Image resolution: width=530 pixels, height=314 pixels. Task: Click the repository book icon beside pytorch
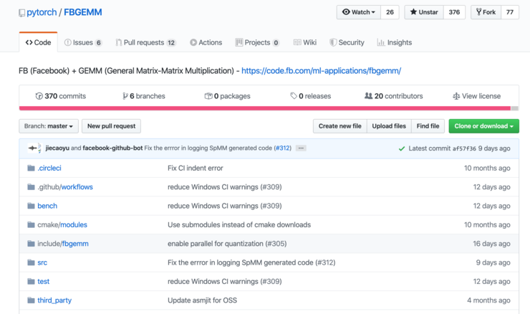[x=21, y=13]
